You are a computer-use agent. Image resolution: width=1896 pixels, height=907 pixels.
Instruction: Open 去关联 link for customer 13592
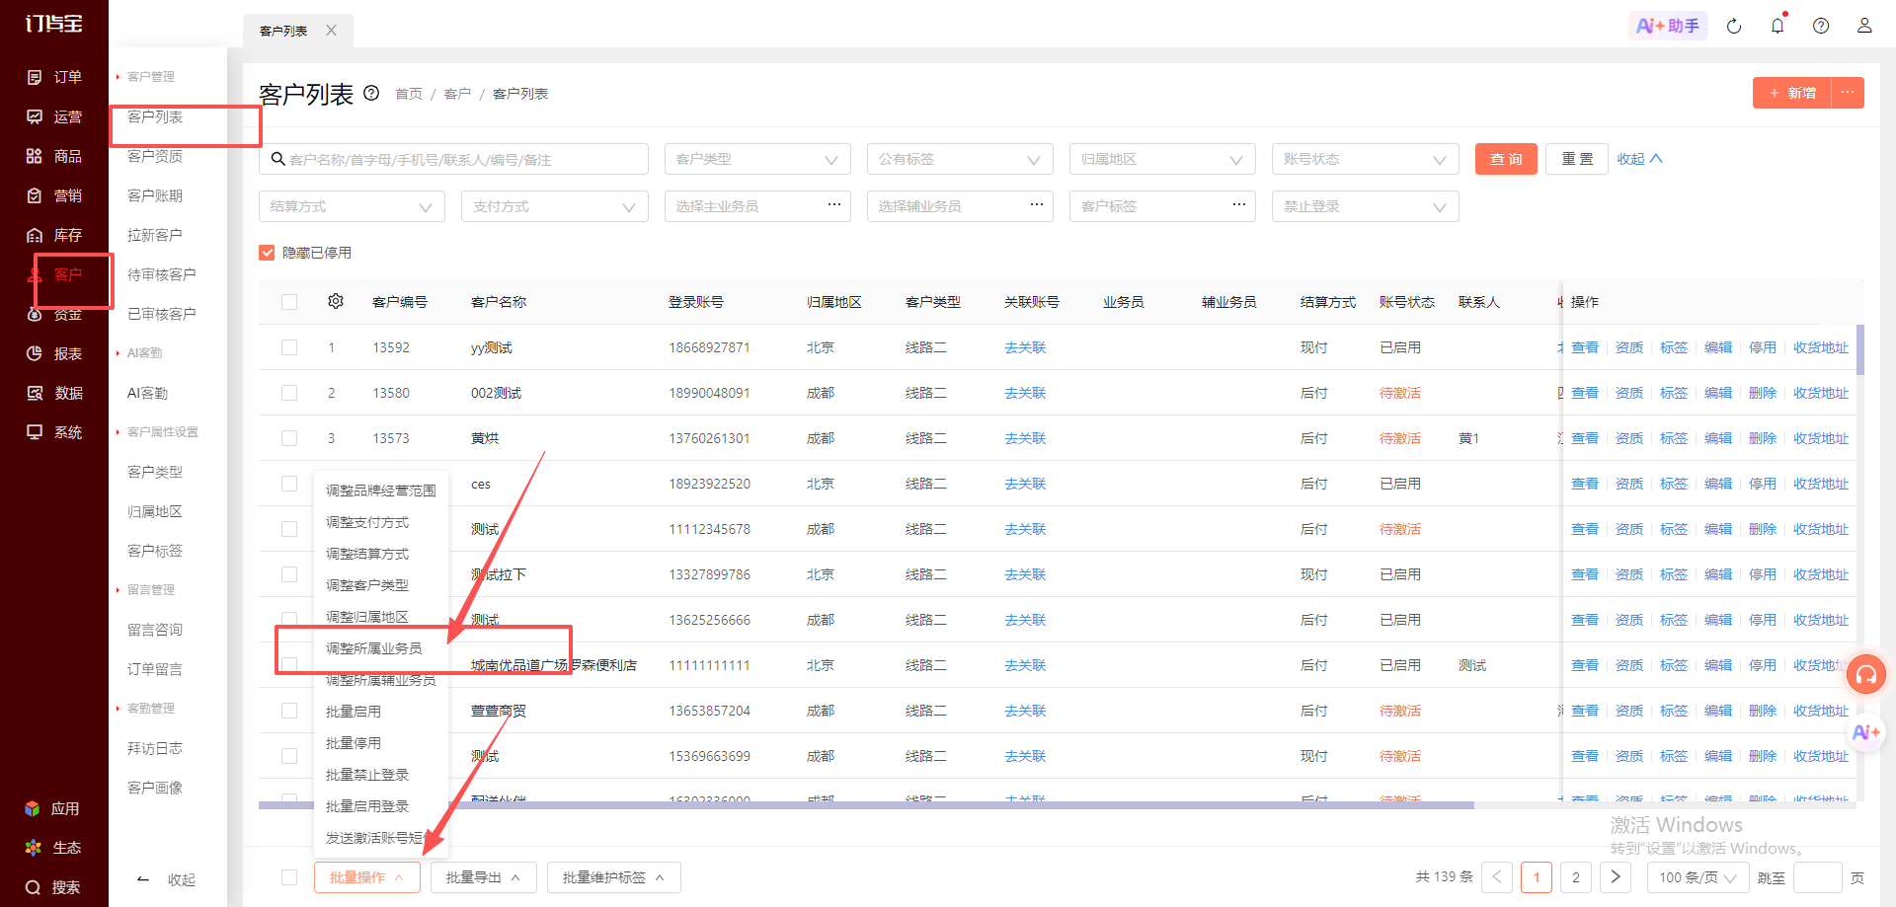(1025, 347)
